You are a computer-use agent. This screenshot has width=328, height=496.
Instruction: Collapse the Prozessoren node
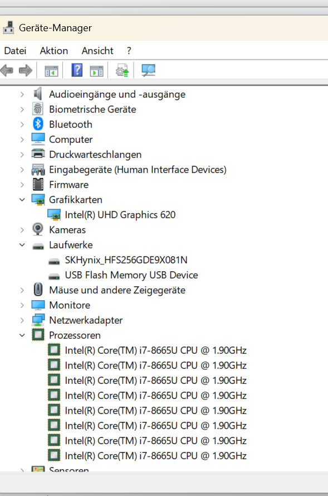22,335
